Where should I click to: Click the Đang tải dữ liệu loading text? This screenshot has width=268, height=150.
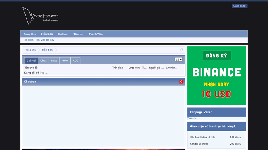point(36,73)
